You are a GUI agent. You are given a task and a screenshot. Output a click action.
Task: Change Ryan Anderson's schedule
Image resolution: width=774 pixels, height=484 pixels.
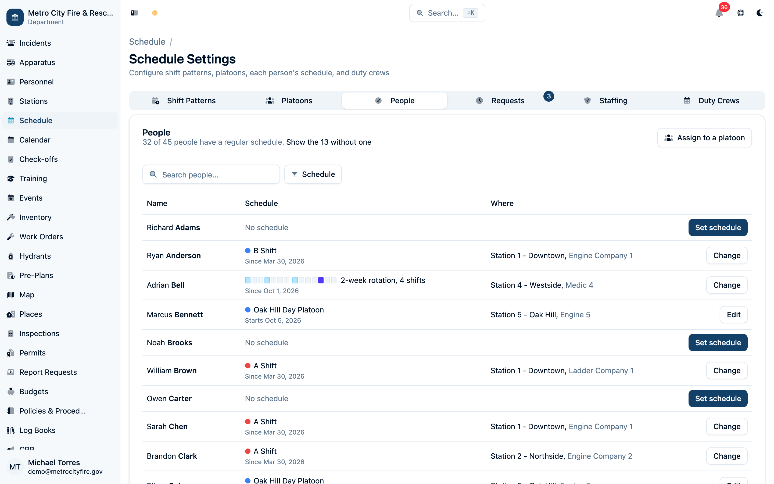727,255
